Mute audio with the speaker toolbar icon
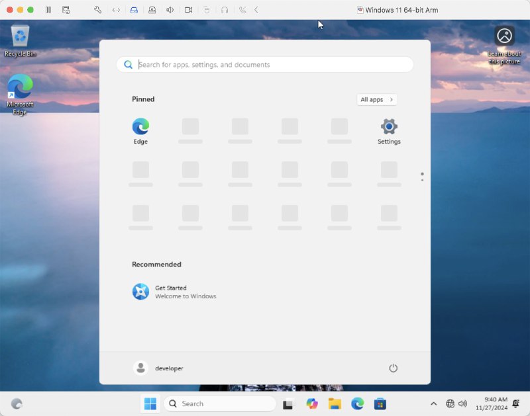Image resolution: width=530 pixels, height=416 pixels. tap(170, 9)
